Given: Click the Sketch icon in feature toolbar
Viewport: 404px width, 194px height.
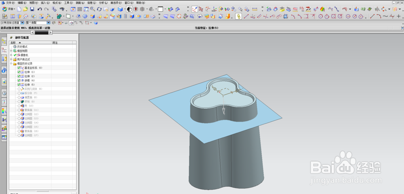Looking at the screenshot, I should point(5,17).
